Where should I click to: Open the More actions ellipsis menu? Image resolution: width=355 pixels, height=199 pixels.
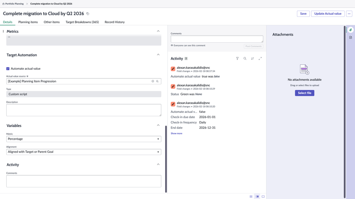[349, 14]
